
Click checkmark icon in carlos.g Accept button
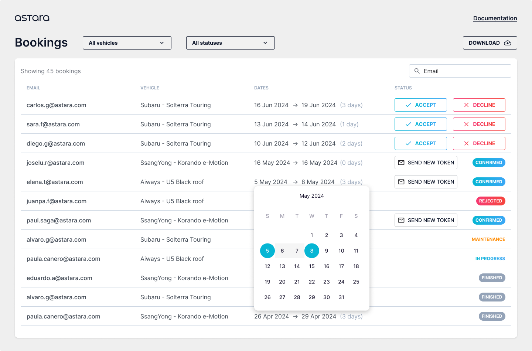pos(408,105)
